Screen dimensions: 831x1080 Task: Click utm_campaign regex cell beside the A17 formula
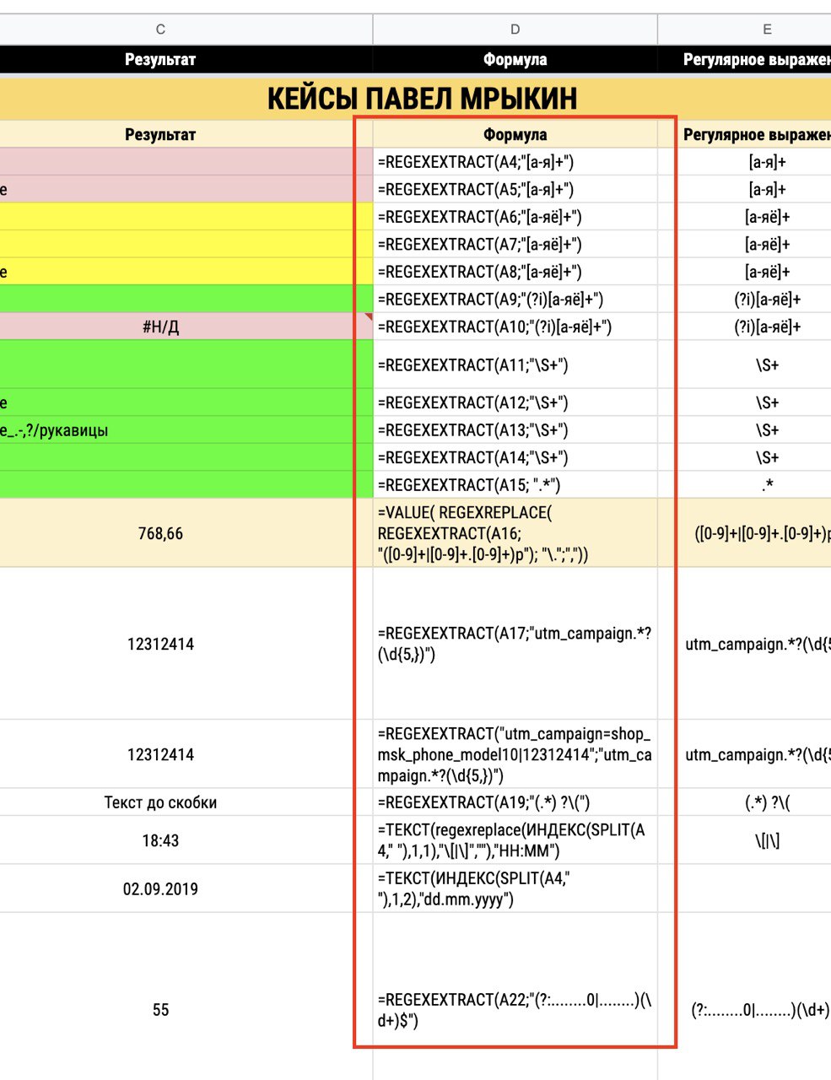744,644
